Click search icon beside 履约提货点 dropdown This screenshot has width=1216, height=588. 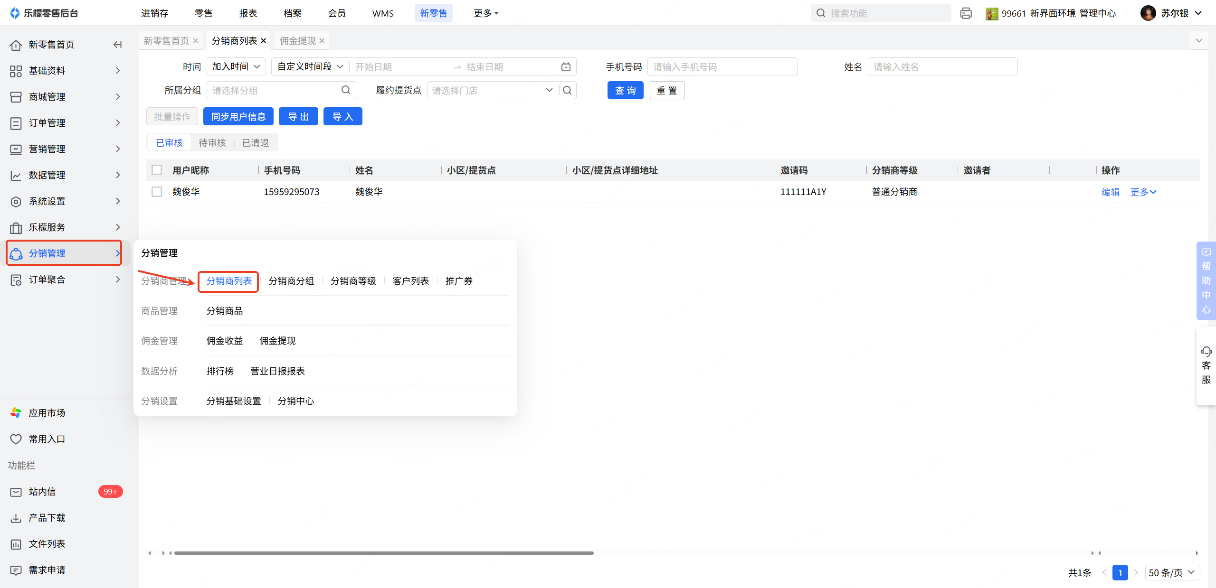(x=567, y=90)
